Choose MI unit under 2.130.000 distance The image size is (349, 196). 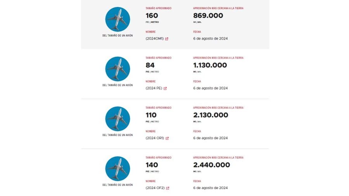[x=195, y=121]
